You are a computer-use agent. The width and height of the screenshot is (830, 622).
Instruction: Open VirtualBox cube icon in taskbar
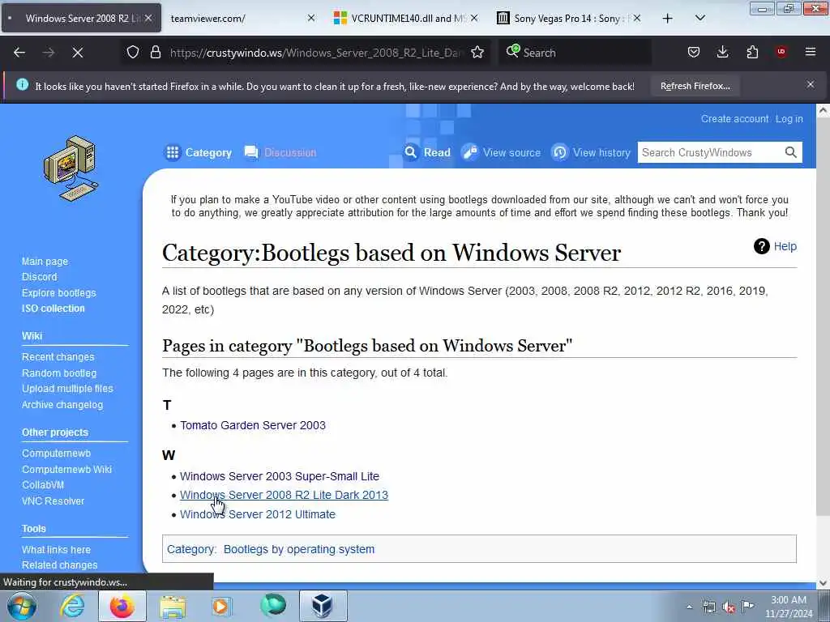[322, 606]
